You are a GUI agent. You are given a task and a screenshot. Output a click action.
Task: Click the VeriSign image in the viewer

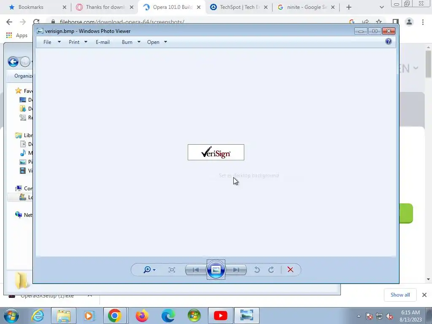click(216, 152)
